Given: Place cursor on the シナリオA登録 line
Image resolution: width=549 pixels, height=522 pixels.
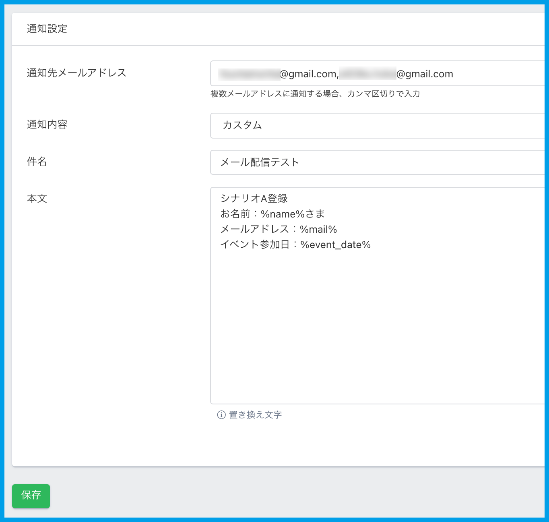Looking at the screenshot, I should (254, 199).
